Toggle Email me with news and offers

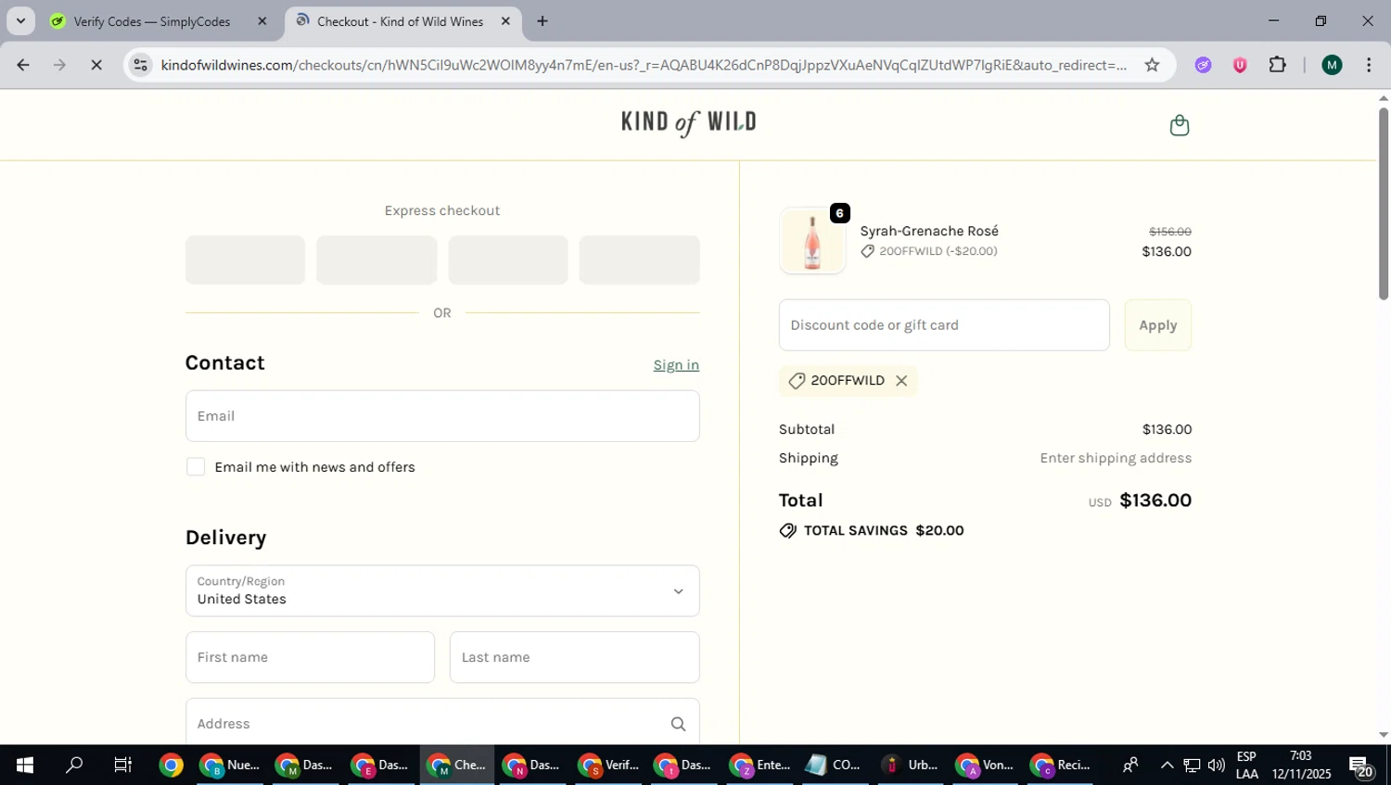click(x=196, y=467)
